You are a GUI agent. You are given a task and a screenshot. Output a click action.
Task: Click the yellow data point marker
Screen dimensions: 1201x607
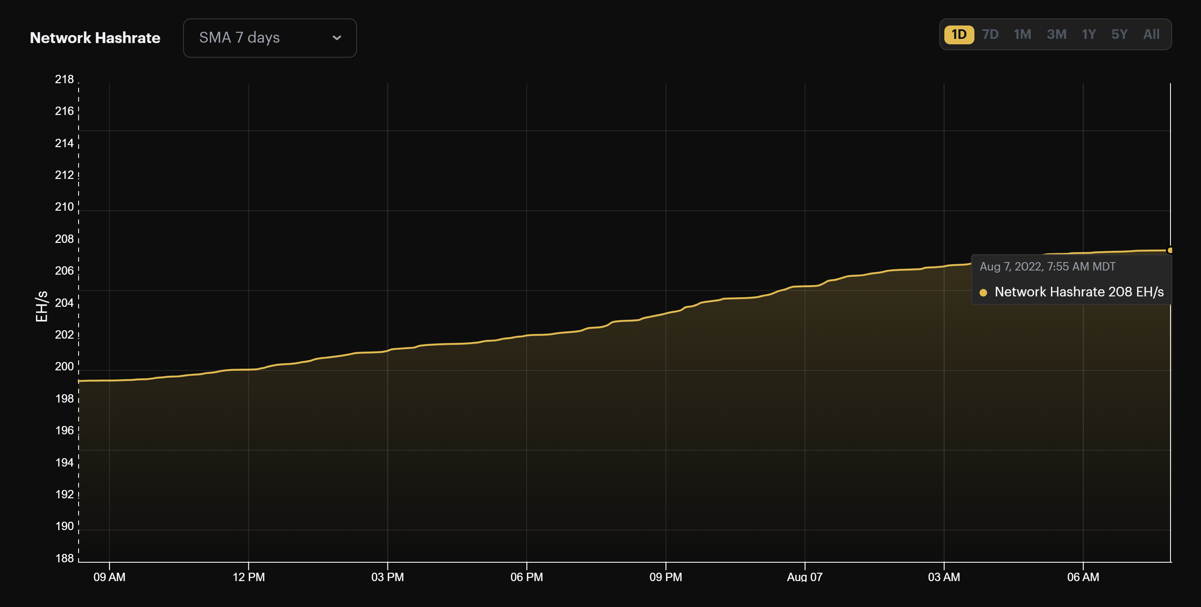tap(1169, 250)
